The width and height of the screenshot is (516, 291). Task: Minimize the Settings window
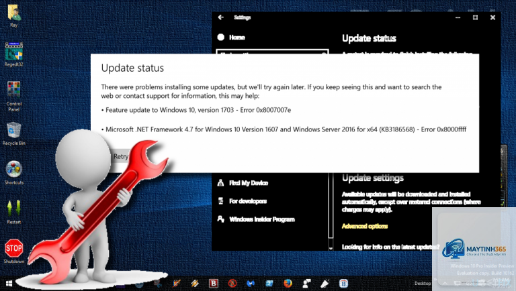[458, 17]
